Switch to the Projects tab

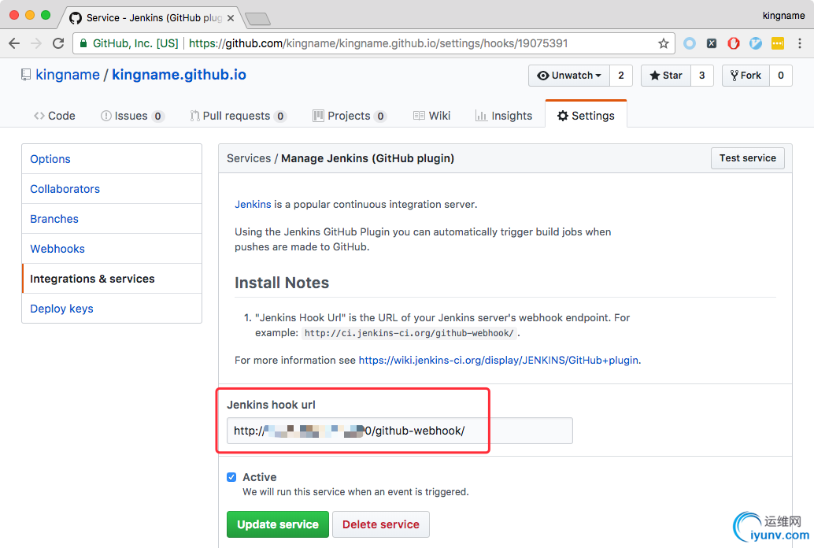tap(350, 116)
